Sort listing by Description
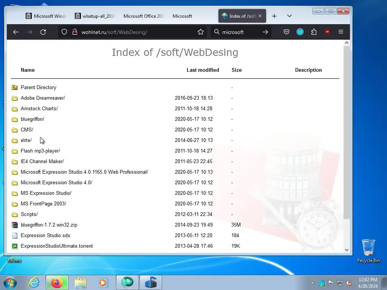387x290 pixels. (x=308, y=70)
